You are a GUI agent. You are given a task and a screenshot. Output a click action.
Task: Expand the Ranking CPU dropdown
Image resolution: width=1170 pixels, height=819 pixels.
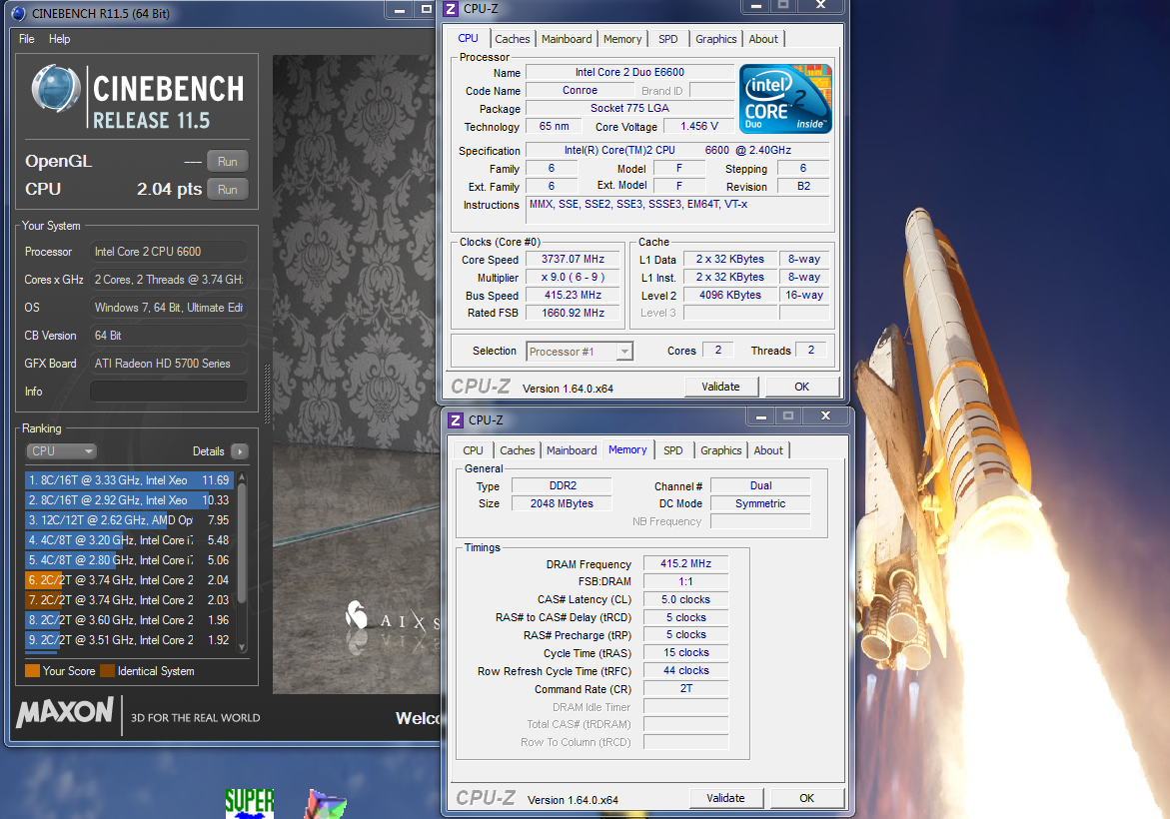pos(62,451)
